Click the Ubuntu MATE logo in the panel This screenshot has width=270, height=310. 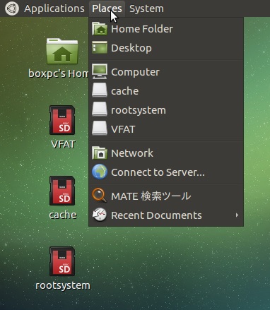click(12, 8)
